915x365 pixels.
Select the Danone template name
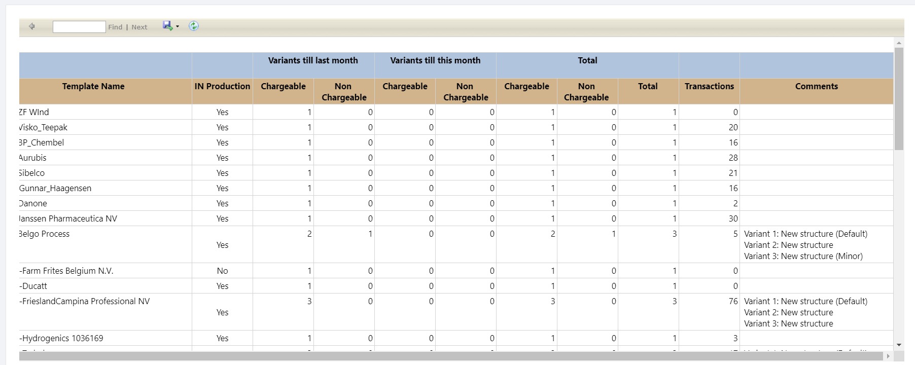click(x=33, y=203)
